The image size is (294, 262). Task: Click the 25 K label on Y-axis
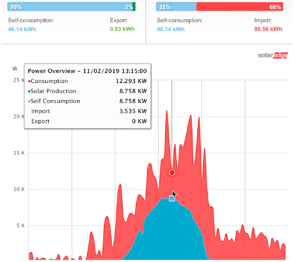click(x=18, y=80)
